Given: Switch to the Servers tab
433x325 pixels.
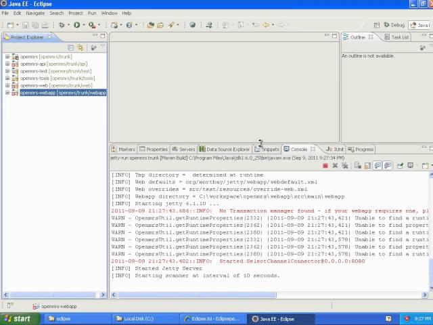Looking at the screenshot, I should tap(183, 149).
